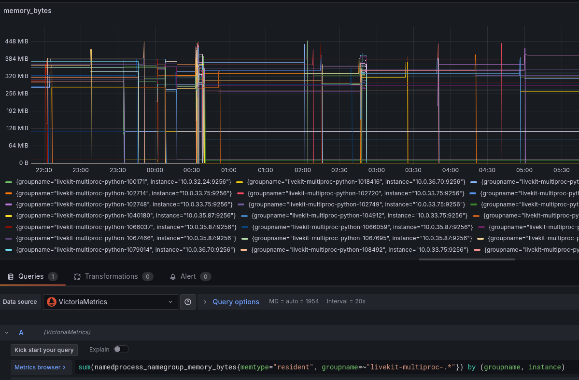Click Kick start your query button
Screen dimensions: 579x380
click(x=44, y=350)
